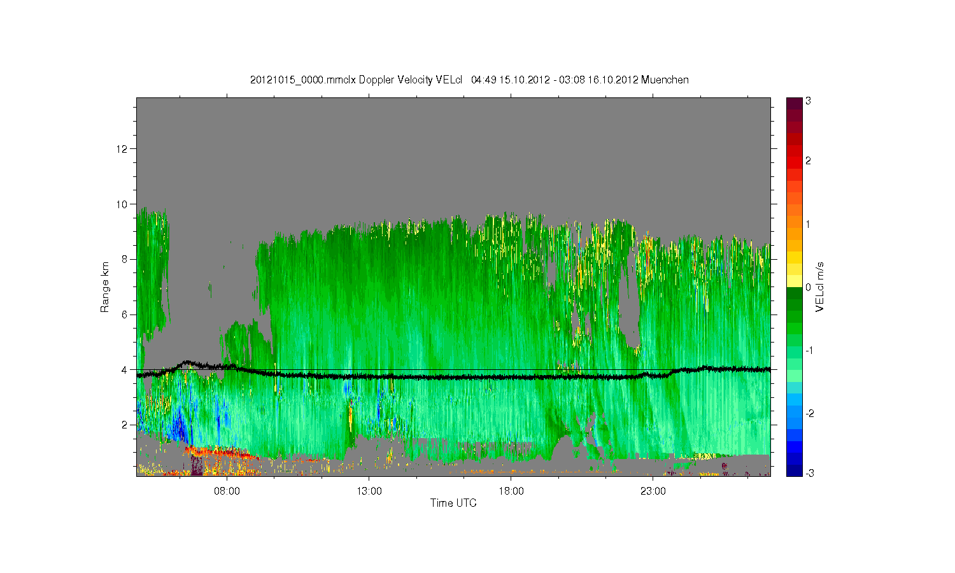Screen dimensions: 955x573
Task: Click the colorbar value 0 label
Action: pos(808,287)
